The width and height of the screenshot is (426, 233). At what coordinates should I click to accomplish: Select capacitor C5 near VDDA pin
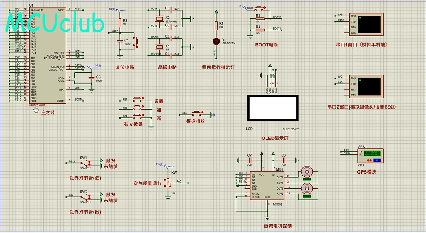pyautogui.click(x=92, y=79)
